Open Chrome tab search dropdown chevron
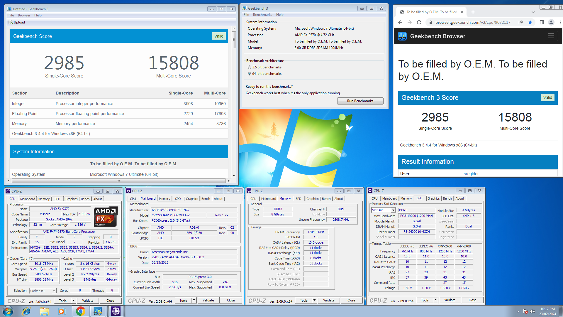563x317 pixels. [533, 12]
